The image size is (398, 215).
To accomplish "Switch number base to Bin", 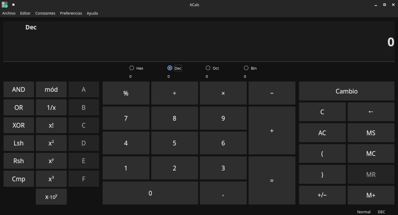I will (x=246, y=68).
